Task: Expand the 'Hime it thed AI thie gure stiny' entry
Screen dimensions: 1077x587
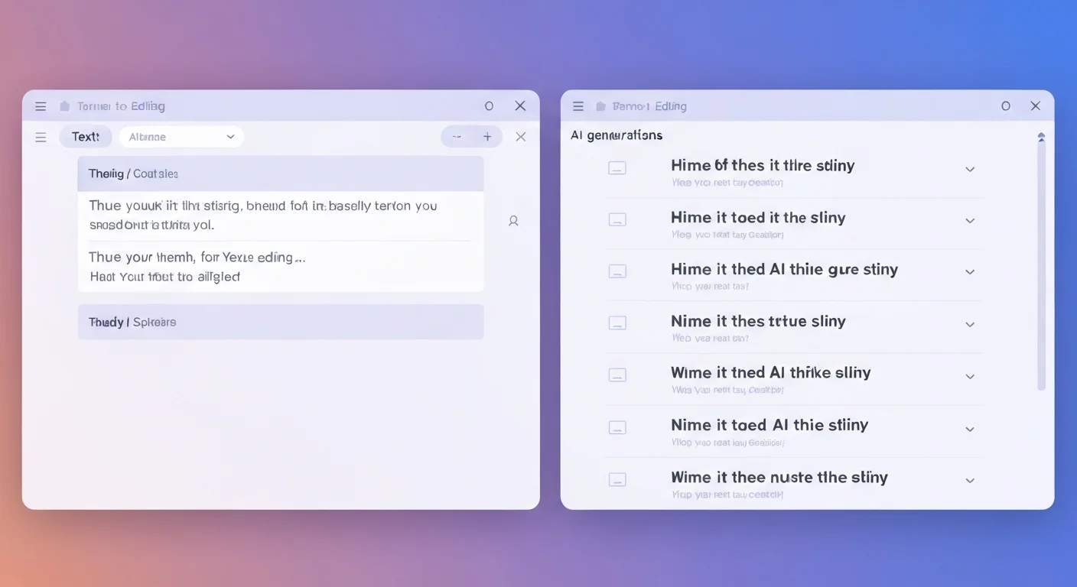Action: [969, 271]
